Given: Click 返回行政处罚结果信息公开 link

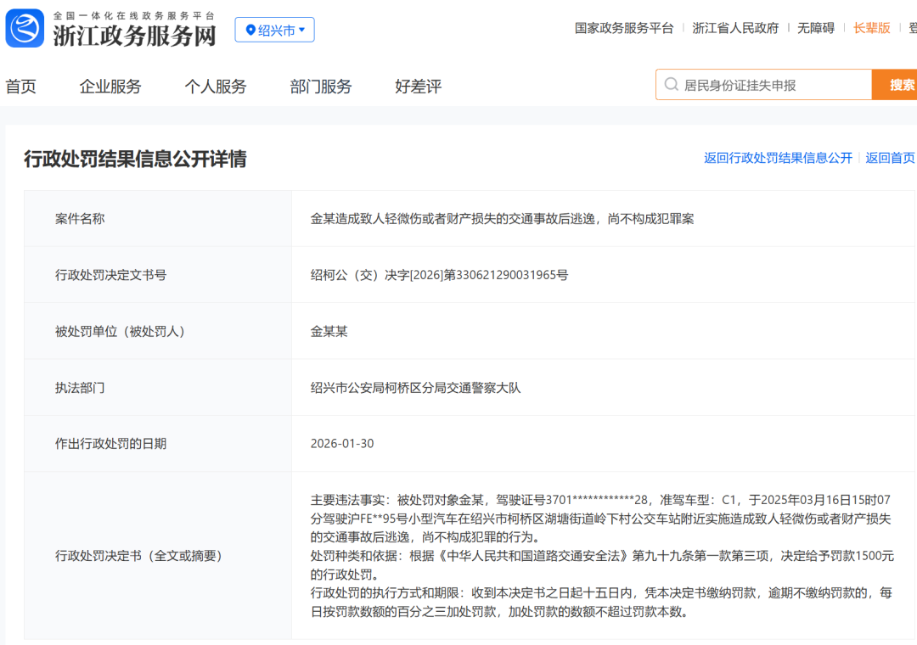Looking at the screenshot, I should 778,158.
